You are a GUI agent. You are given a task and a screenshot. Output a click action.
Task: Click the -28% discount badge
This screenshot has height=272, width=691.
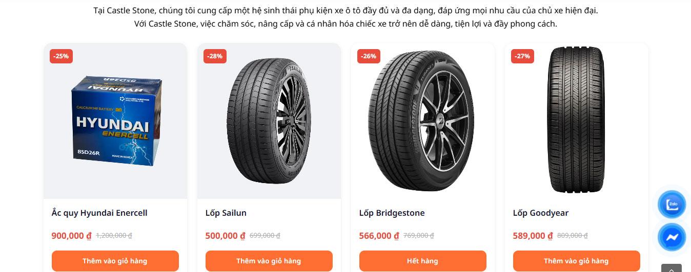point(215,56)
